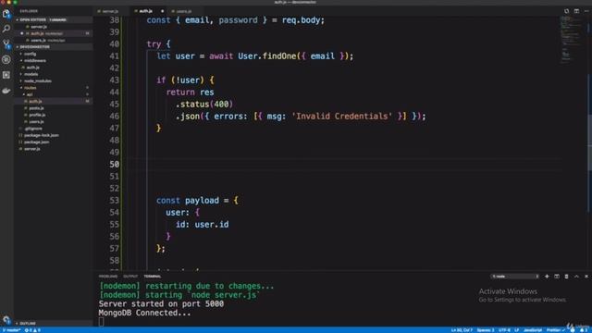Image resolution: width=592 pixels, height=333 pixels.
Task: Open the Debug view in activity bar
Action: (x=6, y=59)
